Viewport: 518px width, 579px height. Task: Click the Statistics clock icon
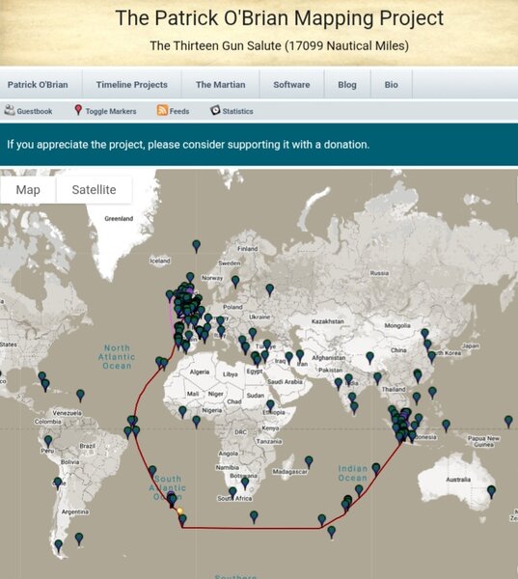215,110
